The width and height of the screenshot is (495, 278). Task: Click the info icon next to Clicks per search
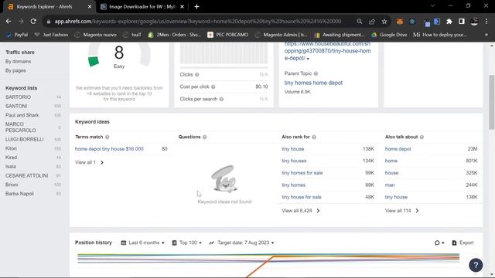coord(221,99)
